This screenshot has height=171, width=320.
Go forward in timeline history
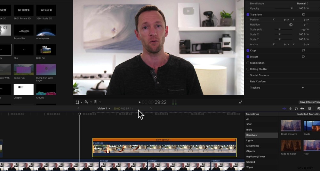click(151, 108)
